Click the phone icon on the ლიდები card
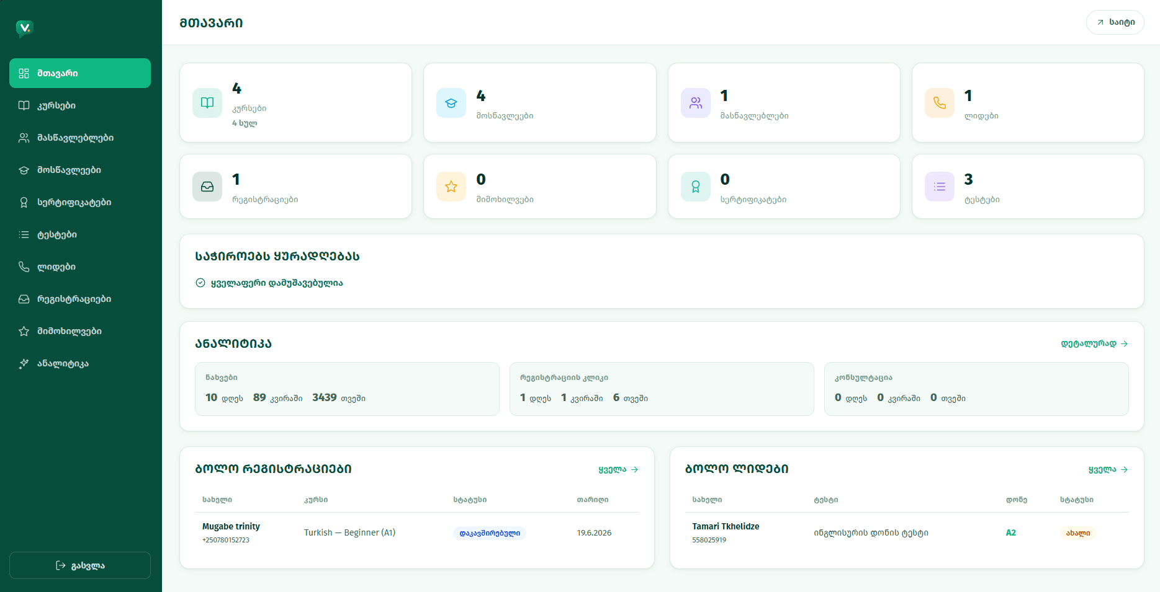Viewport: 1160px width, 592px height. point(940,103)
